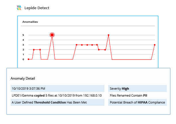Click the Anomallies chart heading
Viewport: 176px width, 124px height.
[30, 22]
